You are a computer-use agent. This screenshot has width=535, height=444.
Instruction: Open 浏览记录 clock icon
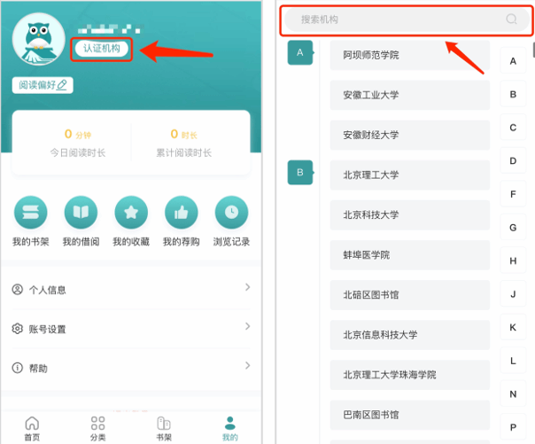pyautogui.click(x=231, y=213)
